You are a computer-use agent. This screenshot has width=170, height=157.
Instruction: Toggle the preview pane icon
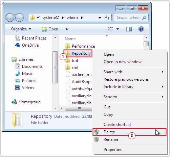pos(129,29)
